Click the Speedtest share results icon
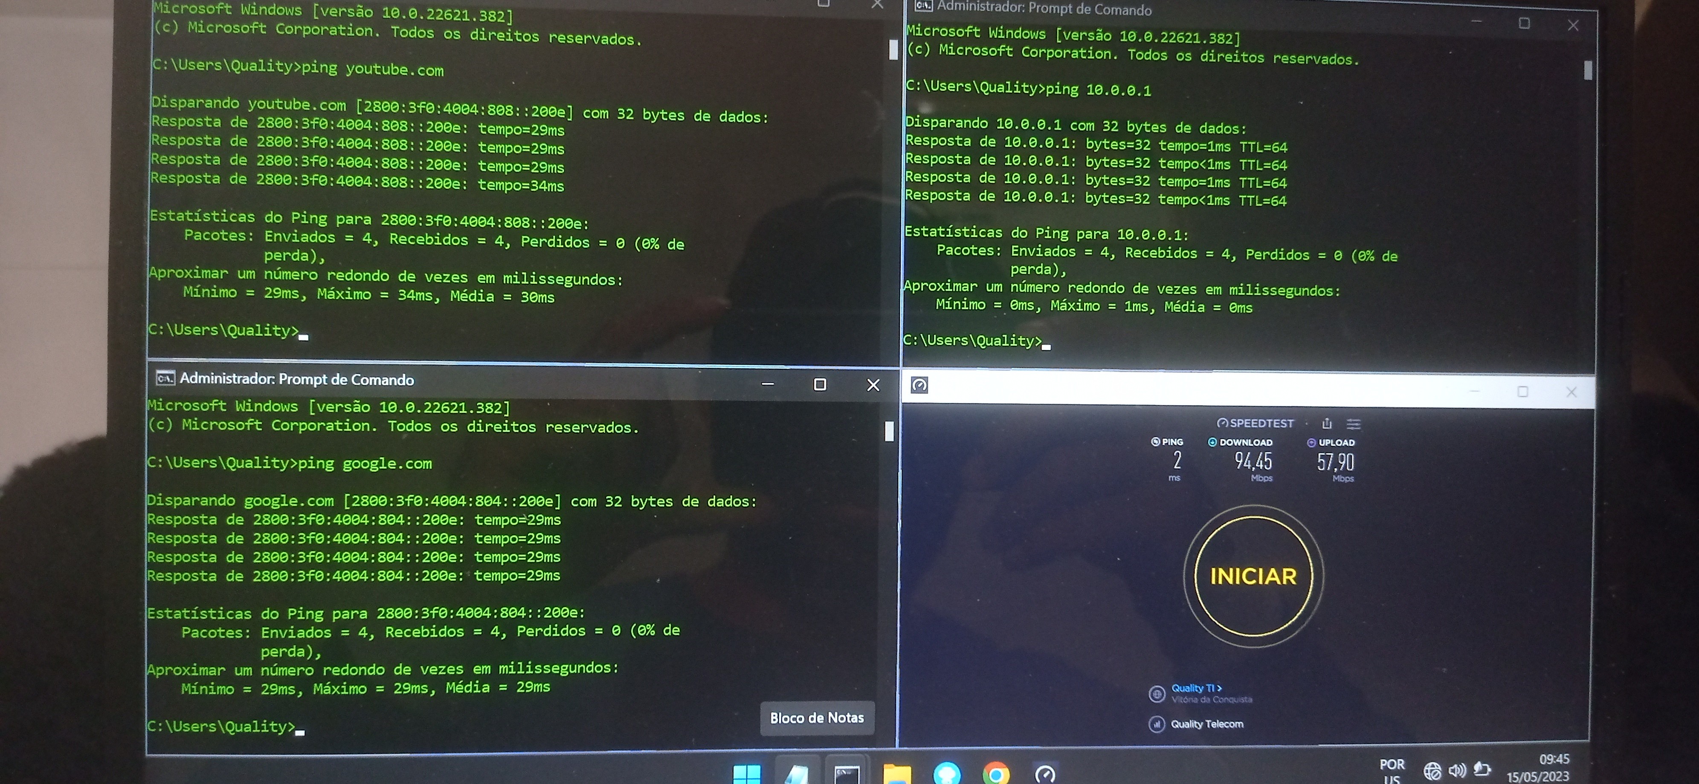 point(1327,424)
